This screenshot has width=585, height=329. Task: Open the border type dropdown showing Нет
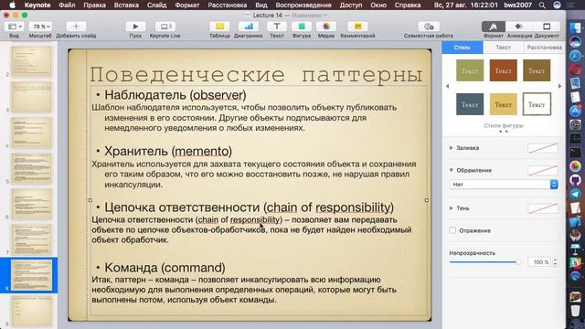pyautogui.click(x=504, y=185)
